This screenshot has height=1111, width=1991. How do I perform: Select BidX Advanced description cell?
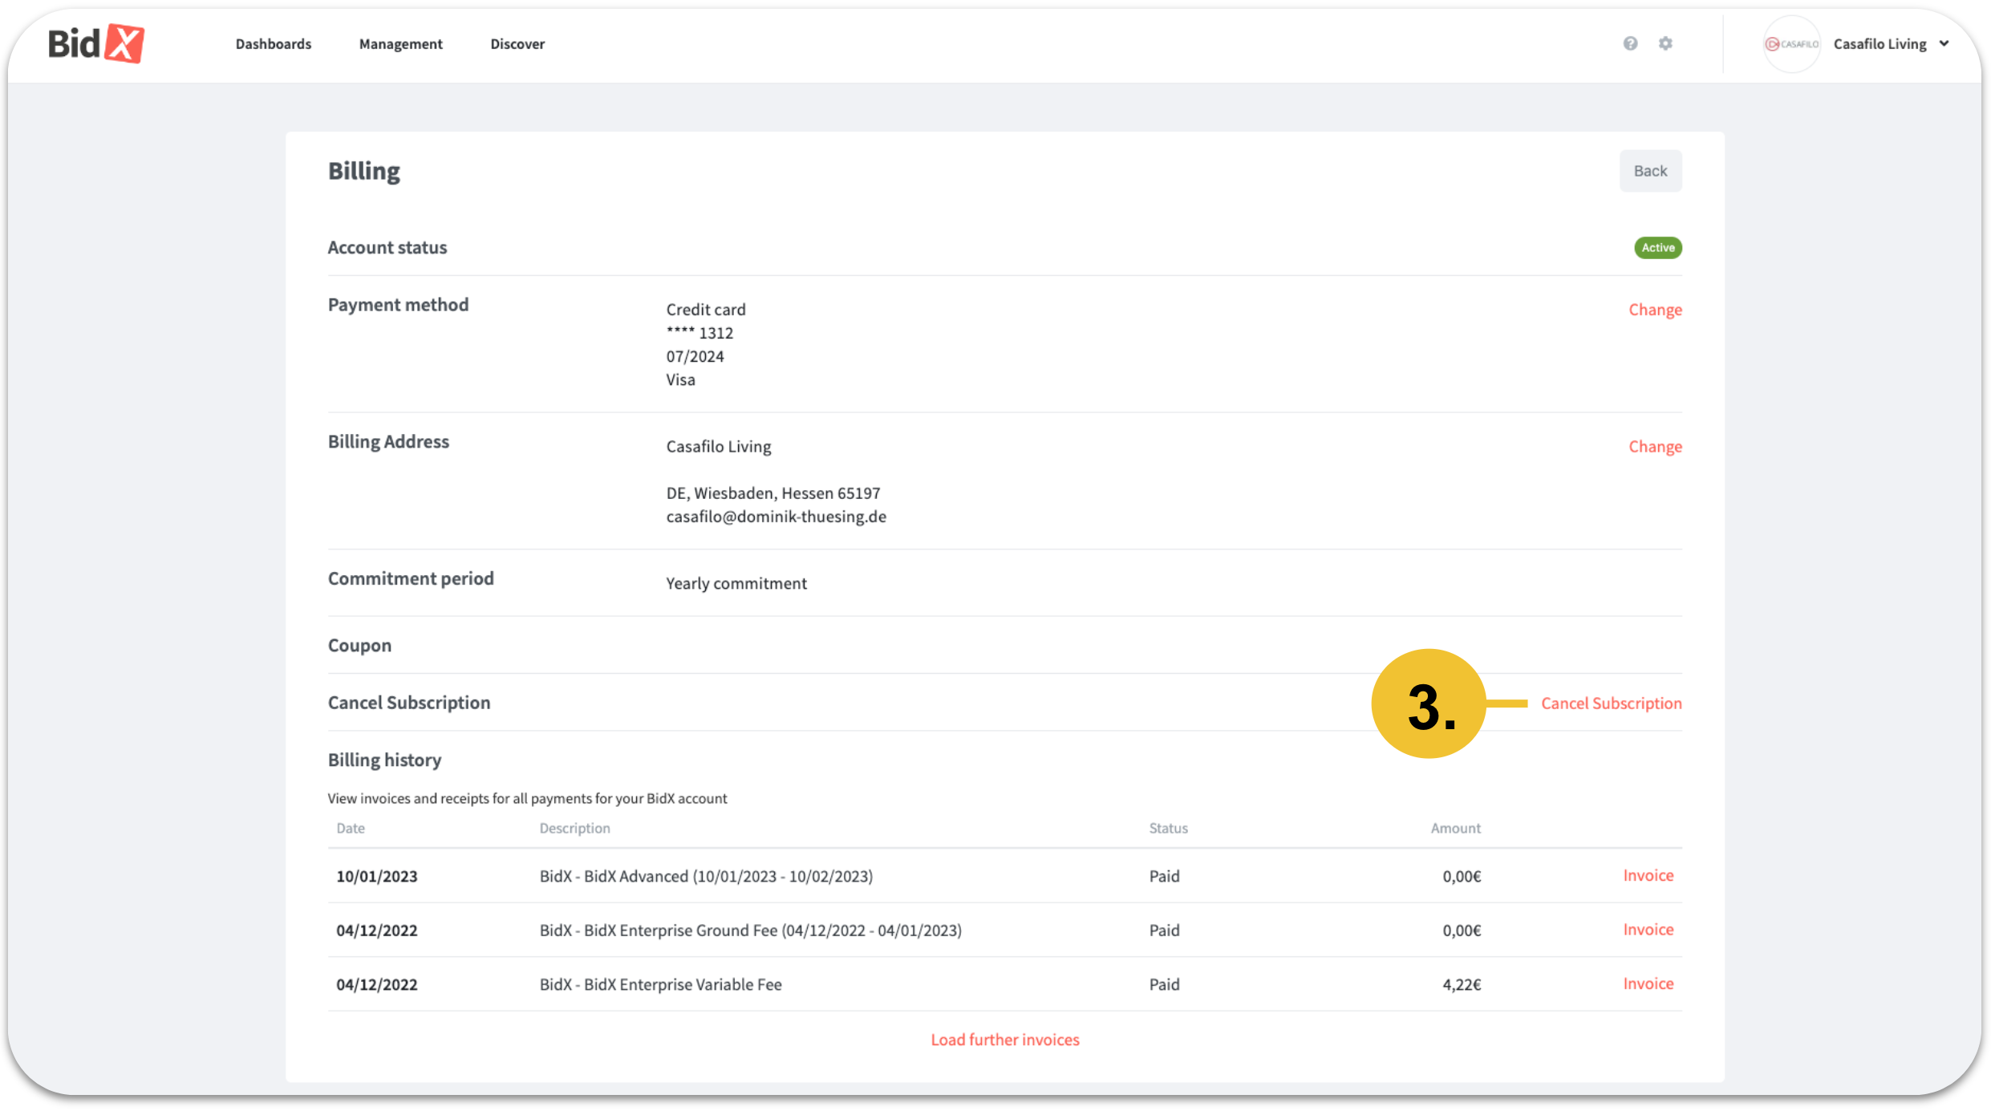(x=706, y=877)
